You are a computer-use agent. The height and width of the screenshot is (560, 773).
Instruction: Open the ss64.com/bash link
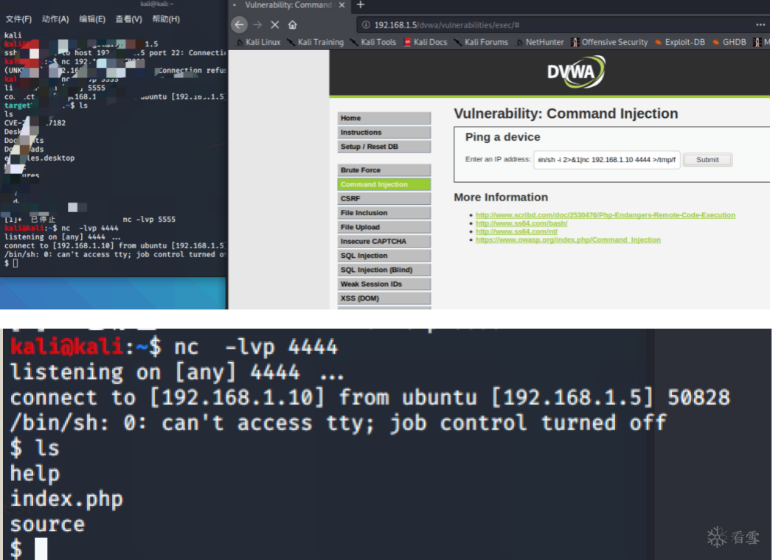(521, 223)
